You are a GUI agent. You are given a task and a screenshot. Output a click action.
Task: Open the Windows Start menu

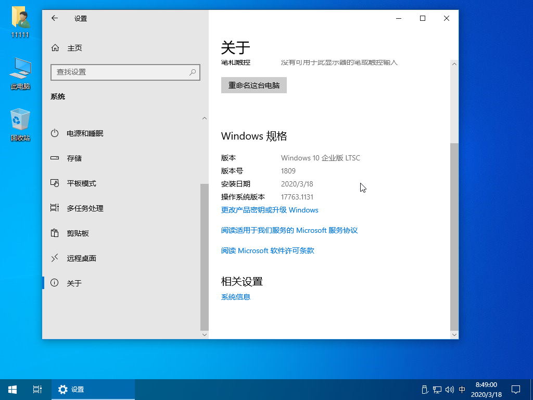(x=12, y=389)
